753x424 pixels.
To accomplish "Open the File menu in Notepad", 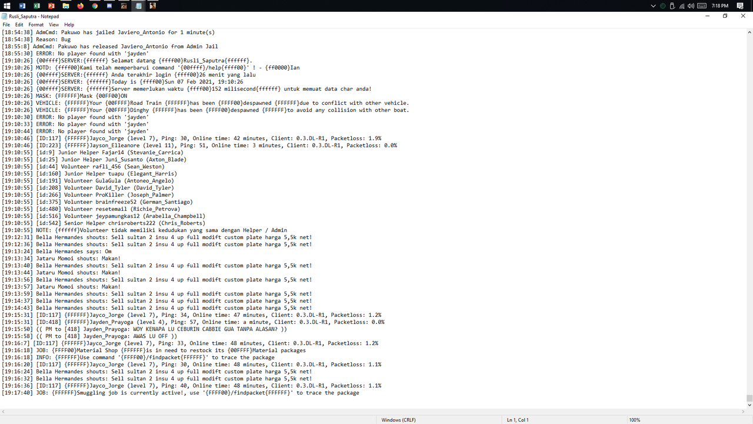I will (x=6, y=25).
